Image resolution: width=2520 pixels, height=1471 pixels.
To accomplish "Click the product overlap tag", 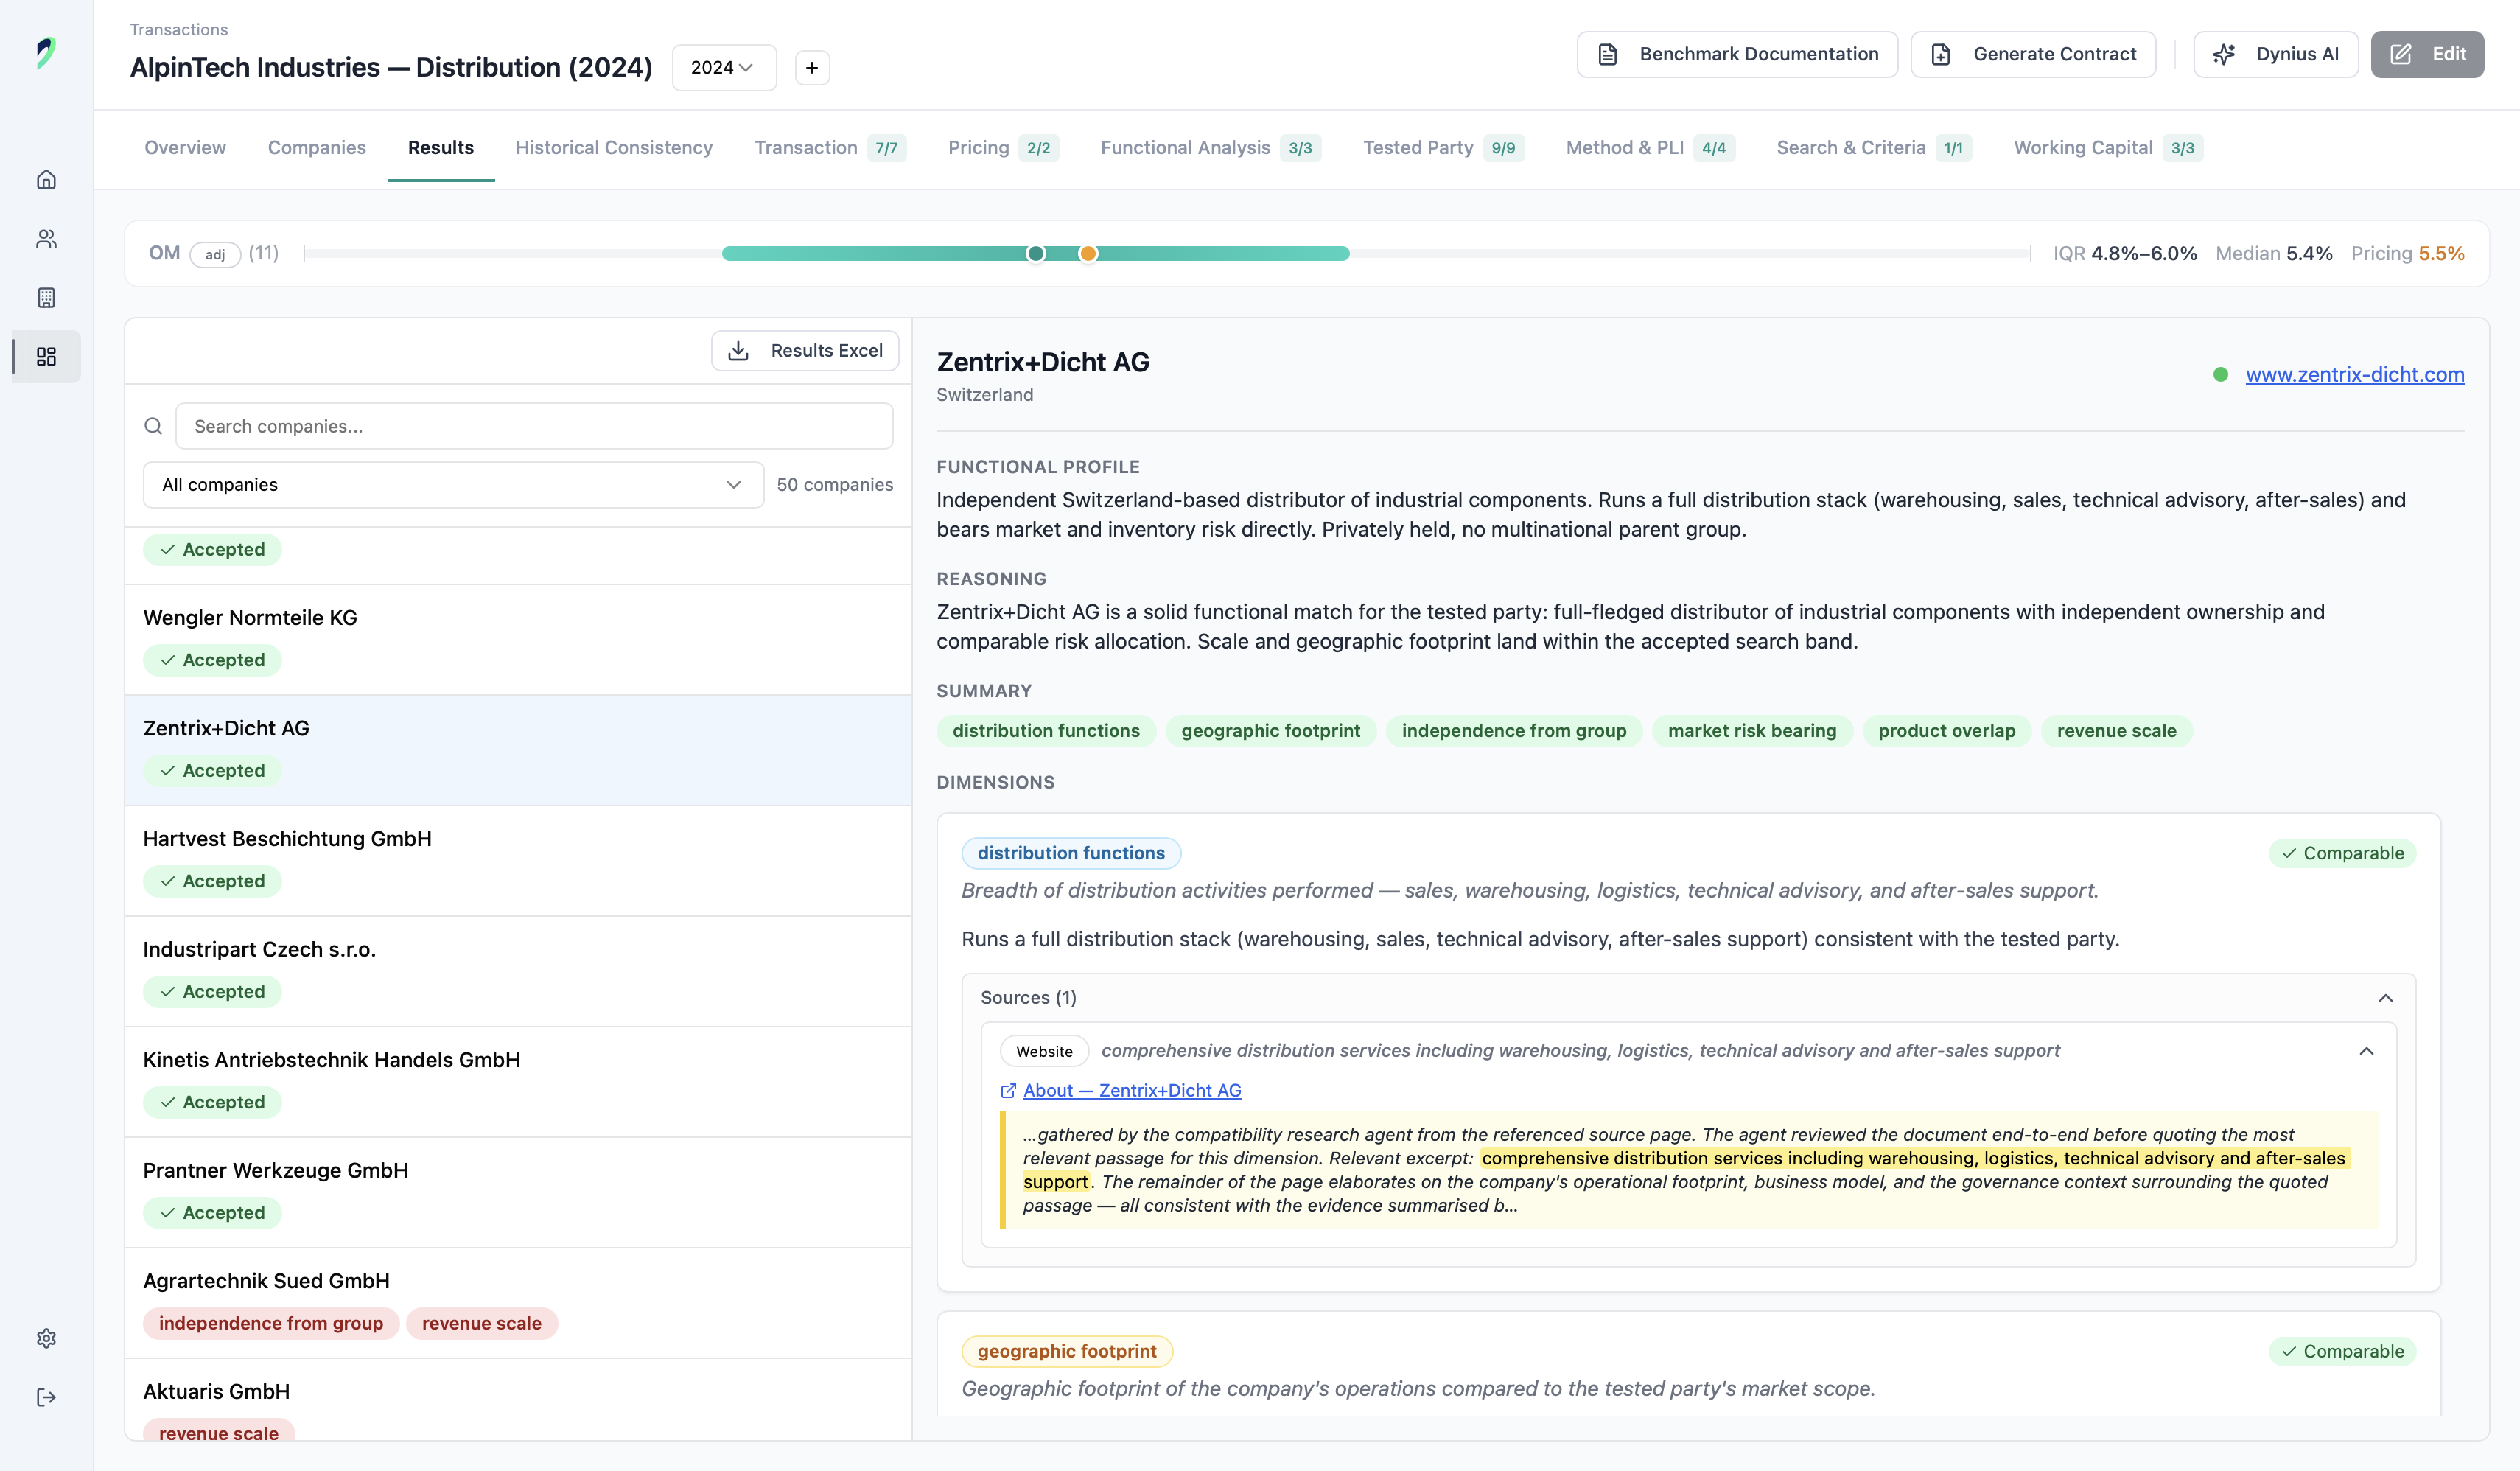I will click(1947, 731).
